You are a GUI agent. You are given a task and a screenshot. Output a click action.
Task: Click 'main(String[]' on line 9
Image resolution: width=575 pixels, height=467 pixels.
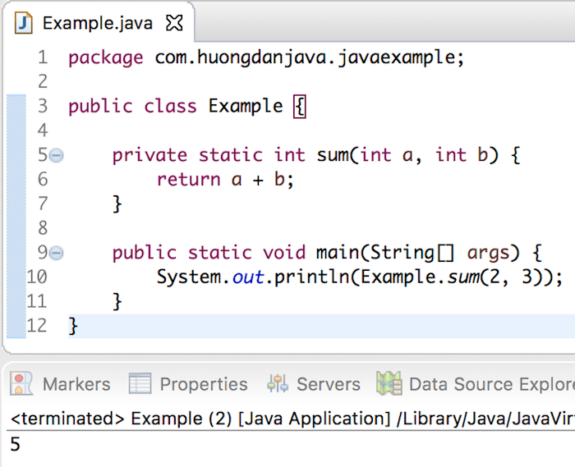point(385,253)
